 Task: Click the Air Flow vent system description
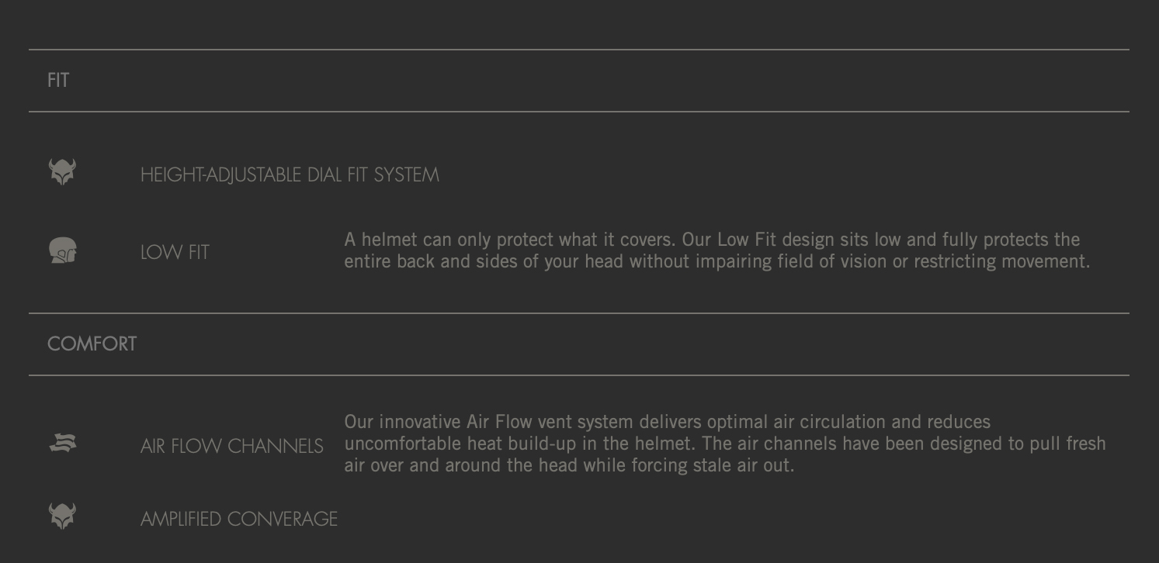click(725, 444)
